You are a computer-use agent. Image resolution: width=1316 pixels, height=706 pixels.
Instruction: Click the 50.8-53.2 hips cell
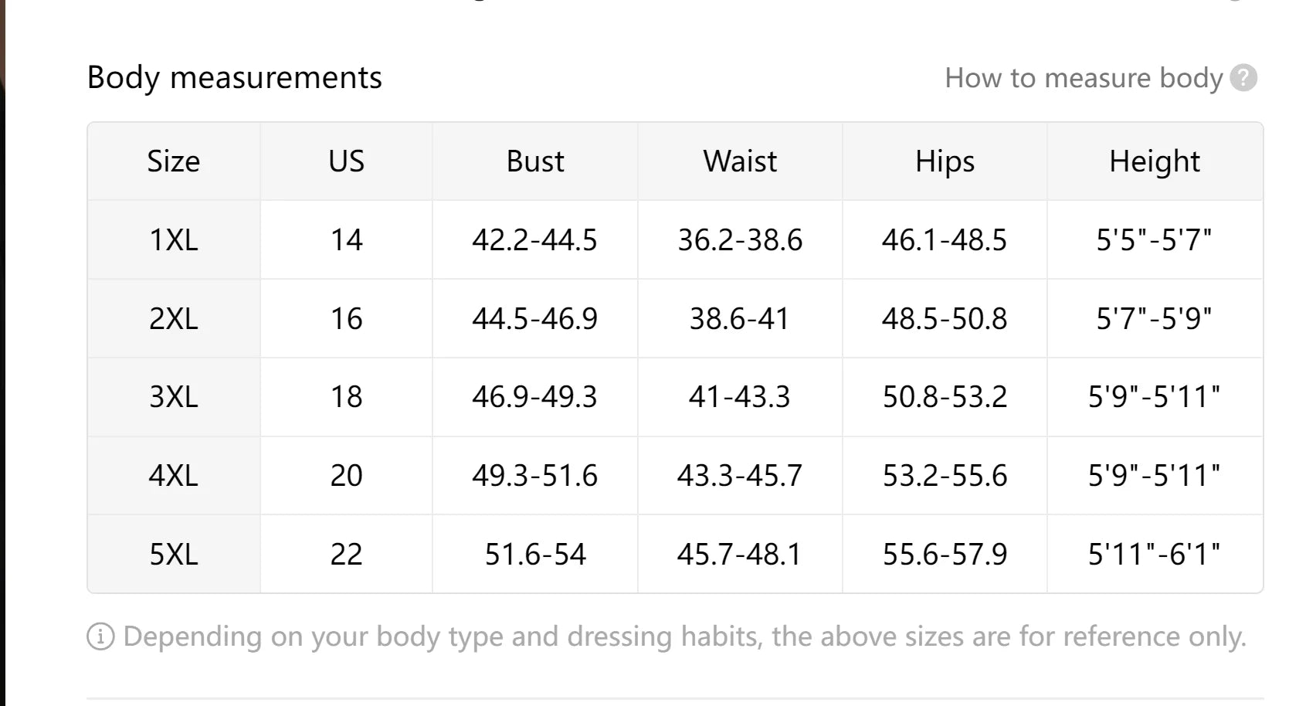click(945, 397)
